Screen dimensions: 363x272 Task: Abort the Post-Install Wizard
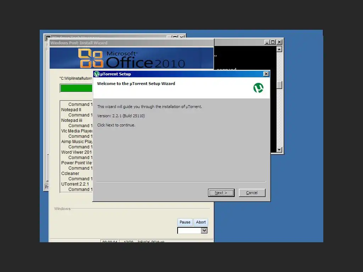(x=201, y=222)
